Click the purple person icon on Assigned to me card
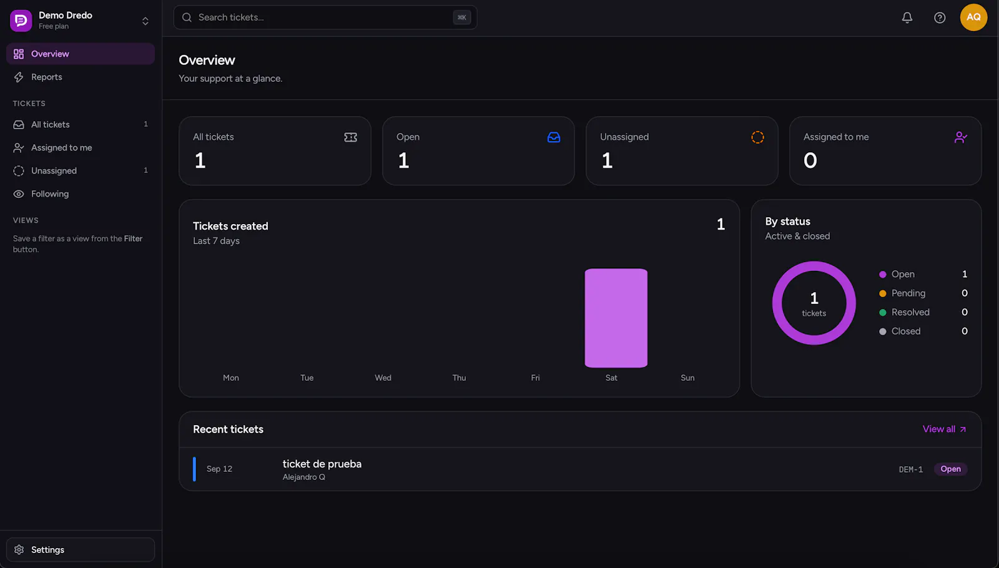Image resolution: width=999 pixels, height=568 pixels. [x=961, y=137]
